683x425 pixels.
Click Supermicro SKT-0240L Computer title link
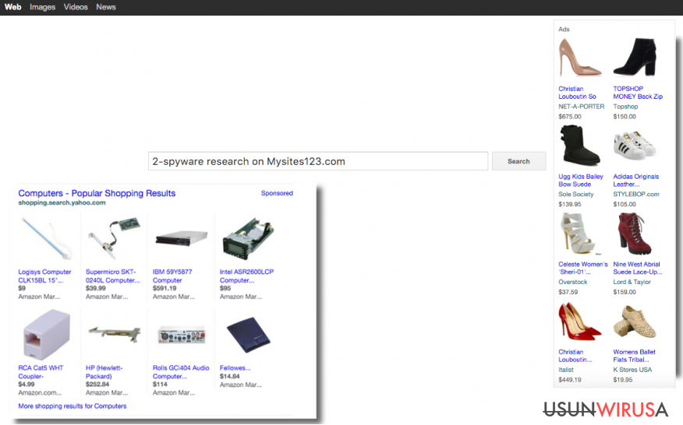(113, 276)
